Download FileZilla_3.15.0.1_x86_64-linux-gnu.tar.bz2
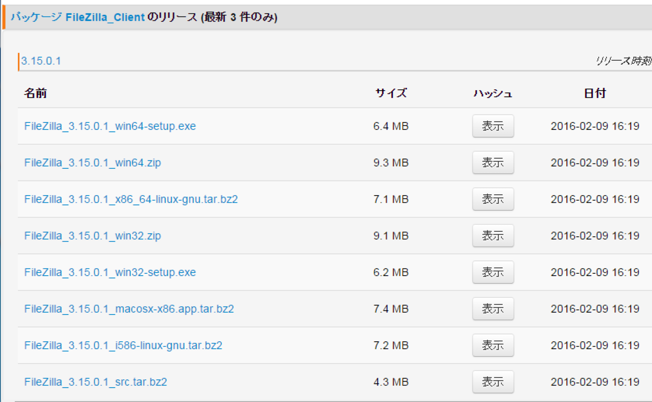Image resolution: width=652 pixels, height=402 pixels. (131, 199)
